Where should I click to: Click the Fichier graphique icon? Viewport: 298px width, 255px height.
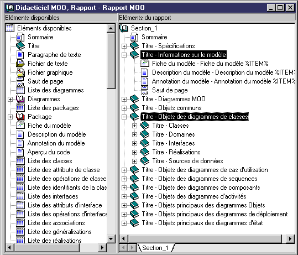click(20, 72)
